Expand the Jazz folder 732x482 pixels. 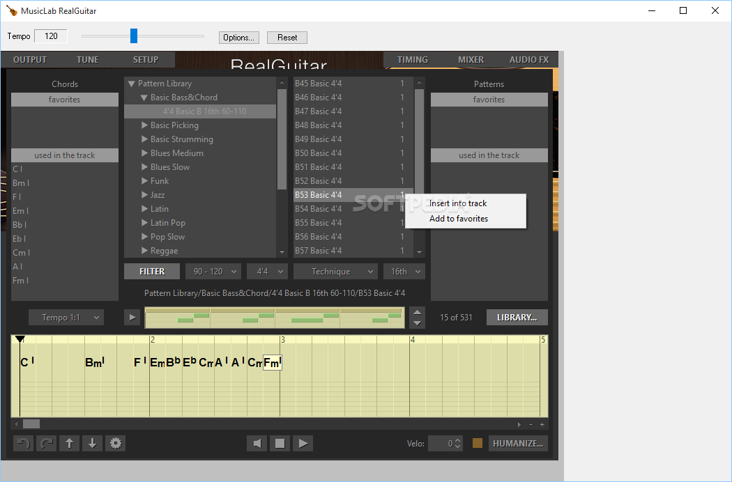click(x=145, y=194)
